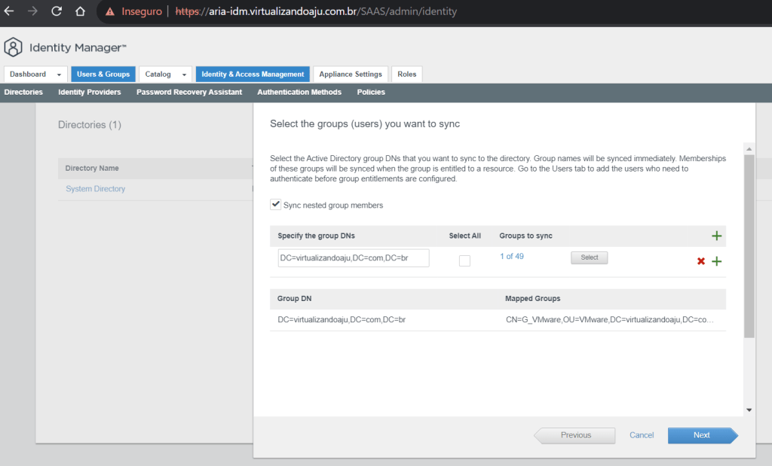Viewport: 772px width, 466px height.
Task: Click the Cancel link
Action: click(642, 435)
